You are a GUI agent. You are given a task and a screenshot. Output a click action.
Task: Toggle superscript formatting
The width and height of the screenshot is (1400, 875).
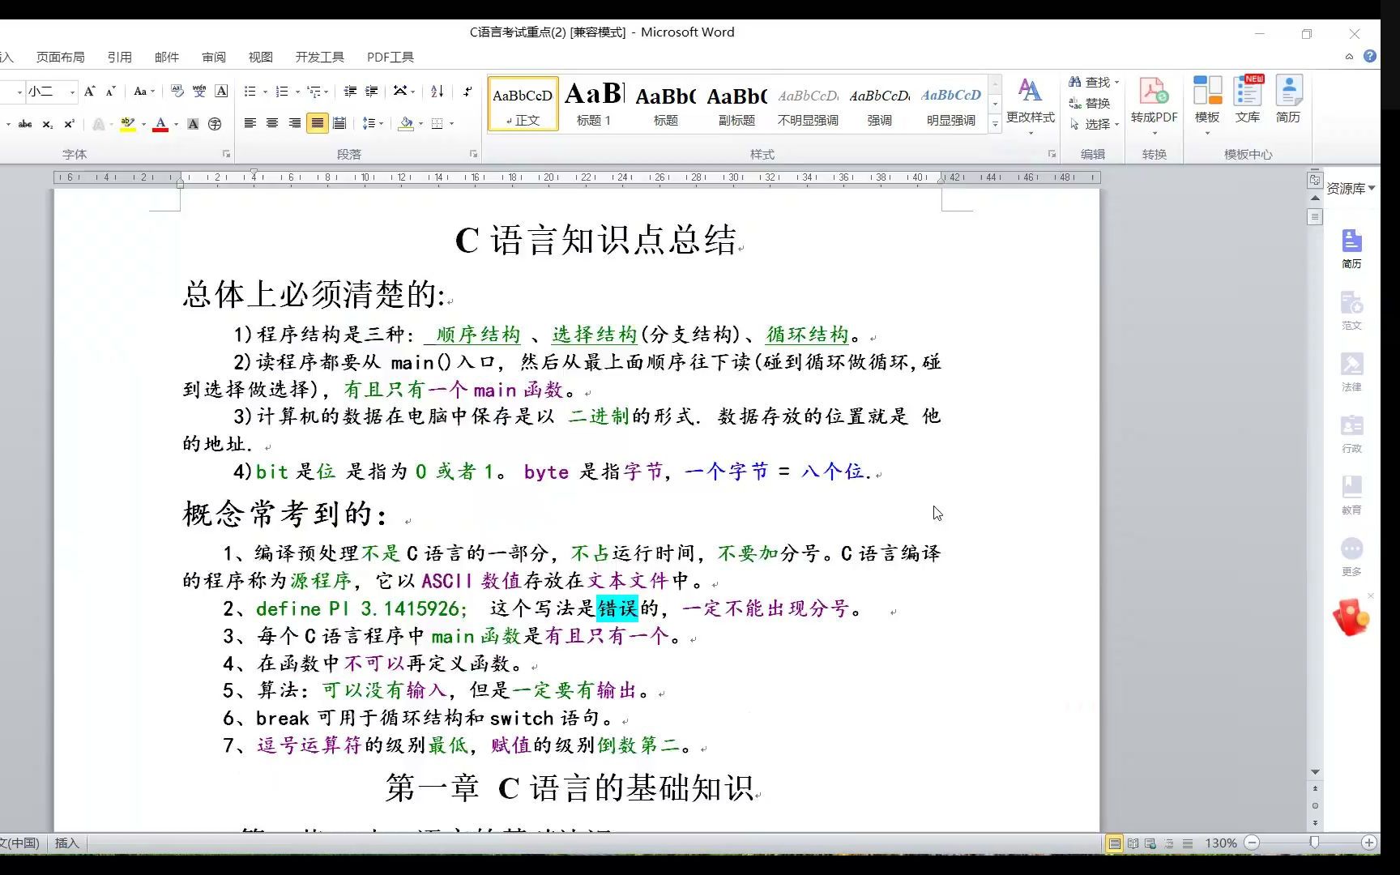pos(69,125)
